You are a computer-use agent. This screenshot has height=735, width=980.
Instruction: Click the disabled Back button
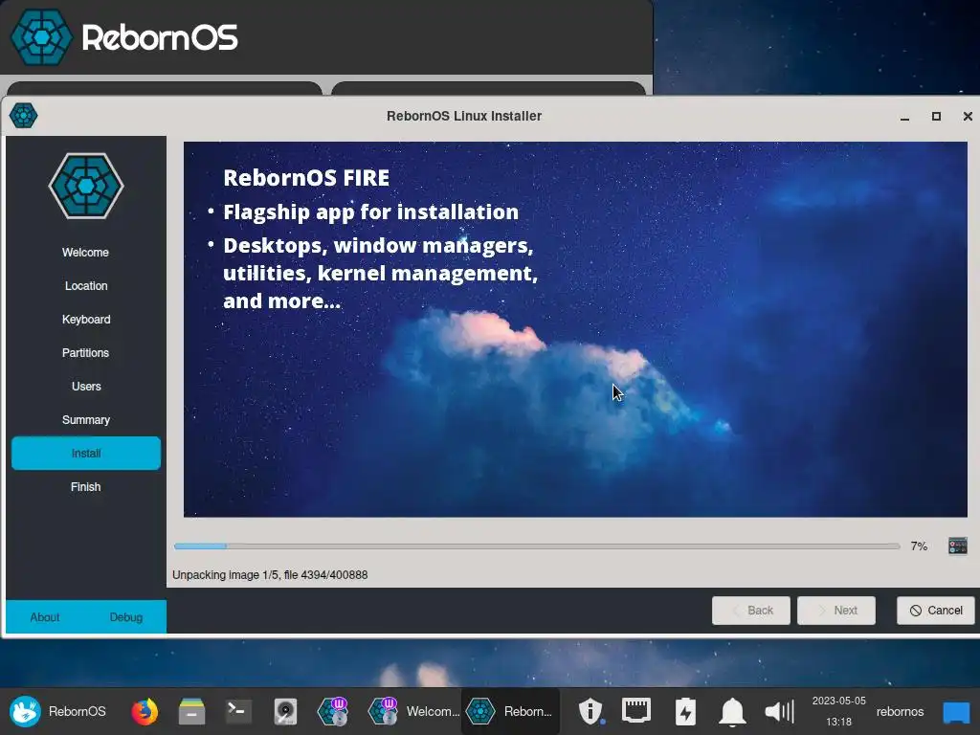(751, 611)
